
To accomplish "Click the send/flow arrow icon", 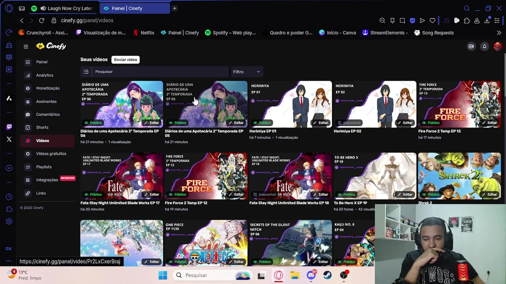I will tap(422, 21).
